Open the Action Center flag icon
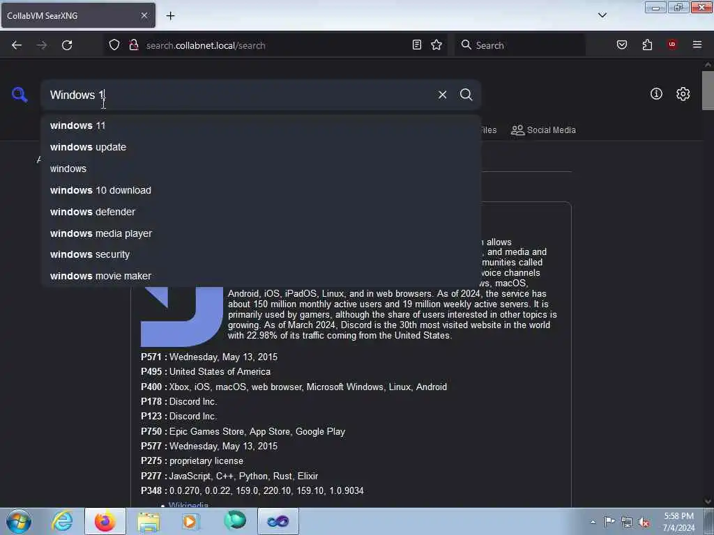This screenshot has height=535, width=714. (x=609, y=521)
